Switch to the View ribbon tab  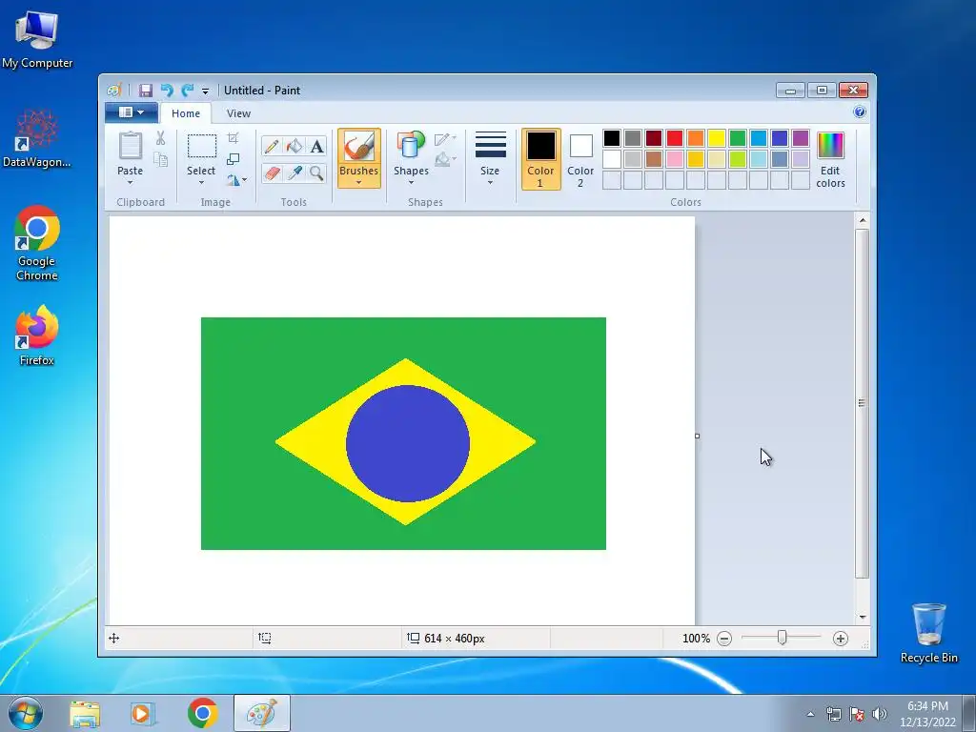(238, 113)
